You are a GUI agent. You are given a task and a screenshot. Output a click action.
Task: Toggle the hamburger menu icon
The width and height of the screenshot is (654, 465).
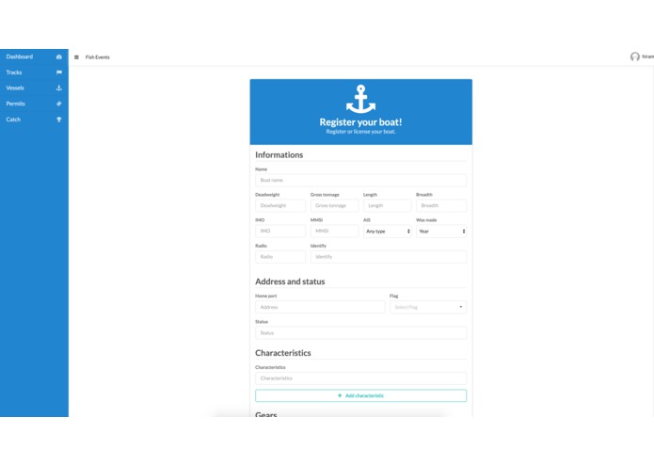pos(76,57)
